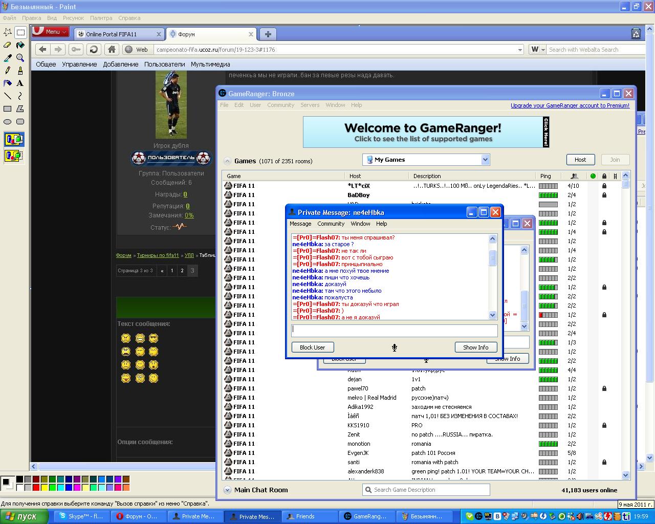Pick the red color swatch in Paint palette
The height and width of the screenshot is (524, 655).
[36, 488]
